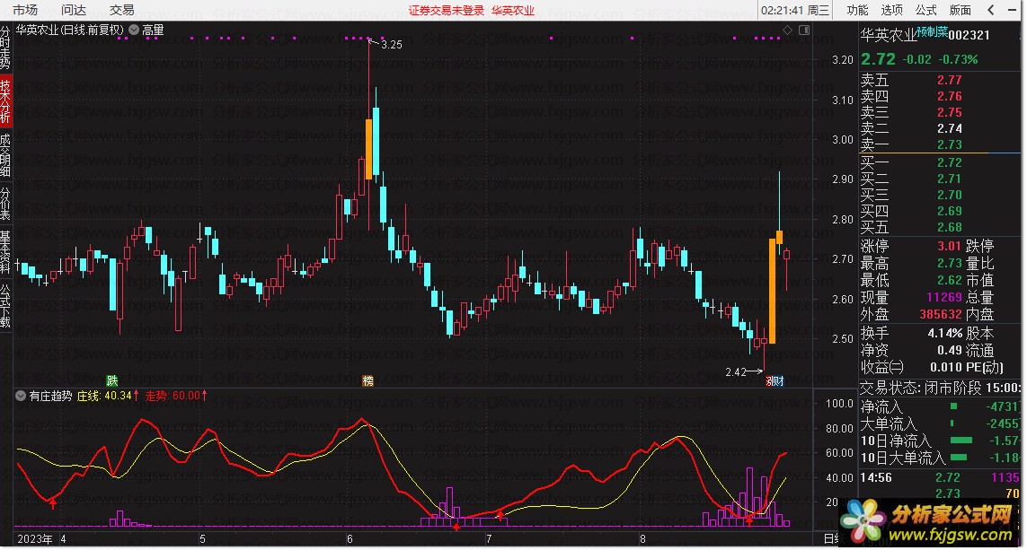
Task: Click the 10日大单流入 green bar
Action: pyautogui.click(x=959, y=458)
